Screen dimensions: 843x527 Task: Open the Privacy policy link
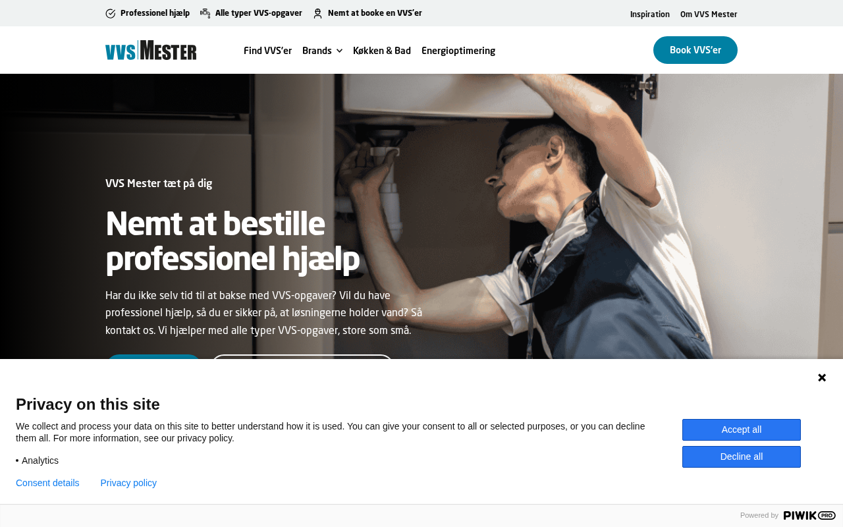[128, 483]
